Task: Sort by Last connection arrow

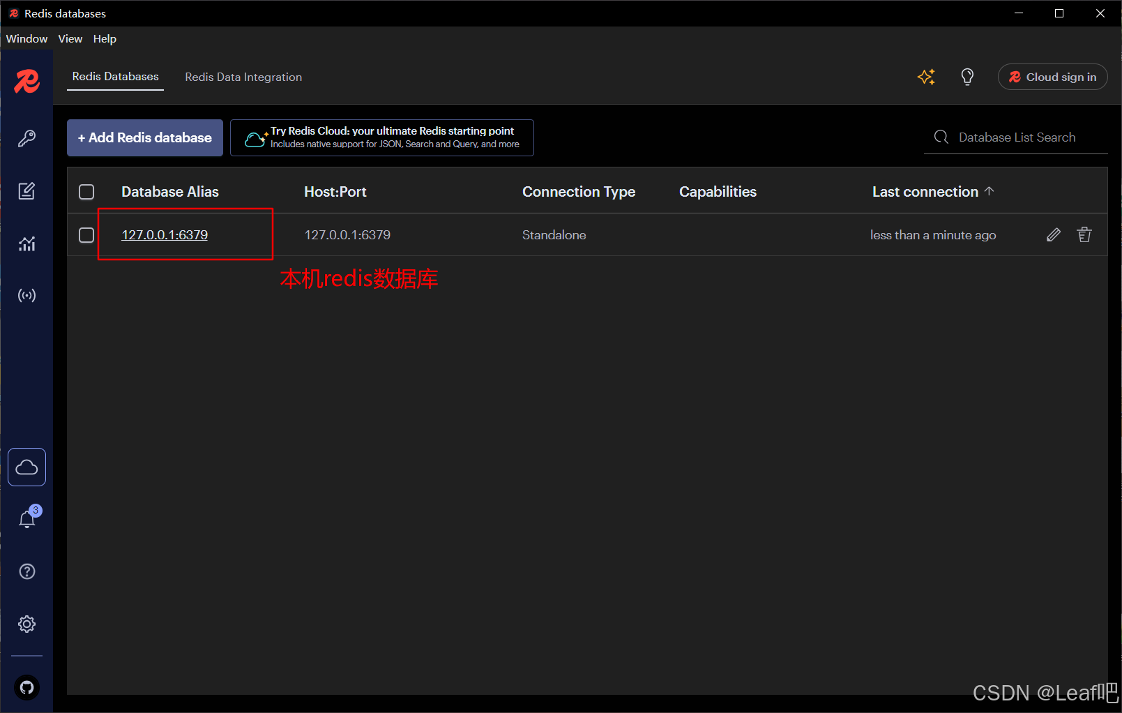Action: tap(989, 191)
